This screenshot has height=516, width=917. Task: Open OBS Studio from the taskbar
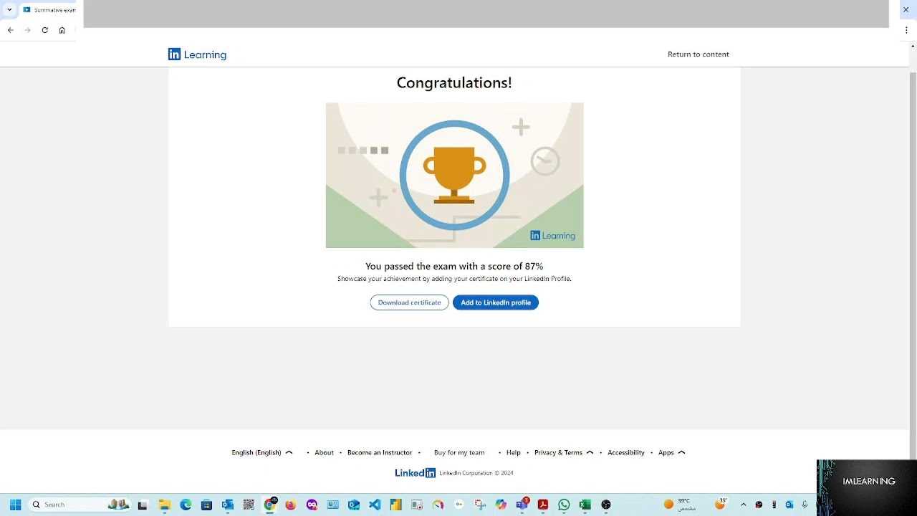tap(606, 505)
